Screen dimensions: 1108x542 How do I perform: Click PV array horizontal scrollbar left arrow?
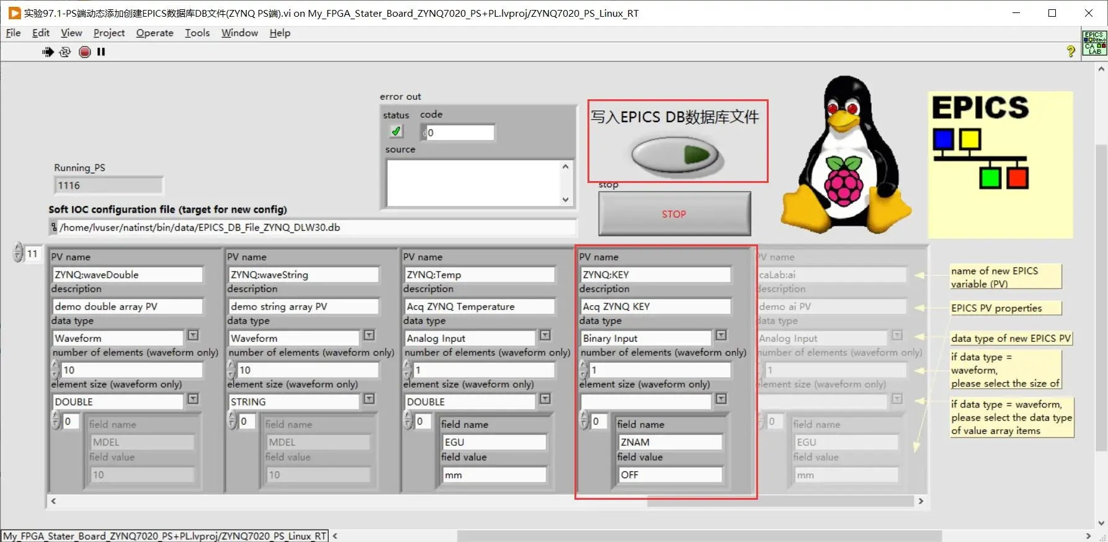(53, 501)
